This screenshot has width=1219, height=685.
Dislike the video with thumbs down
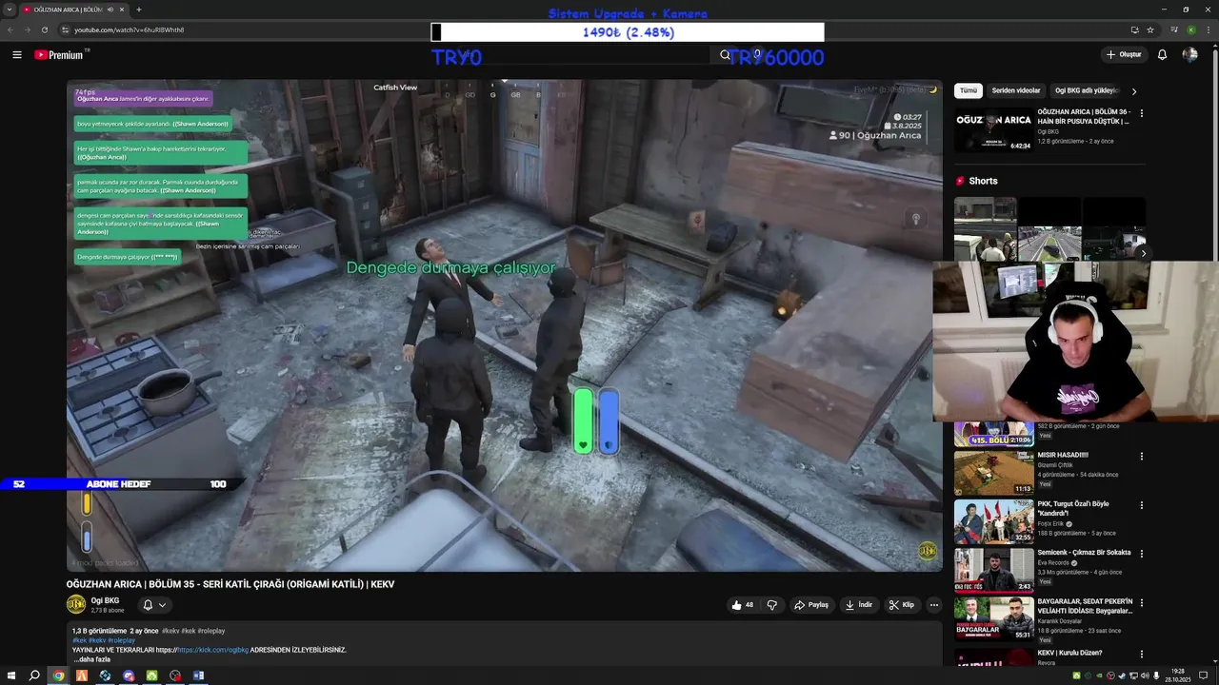(x=772, y=605)
